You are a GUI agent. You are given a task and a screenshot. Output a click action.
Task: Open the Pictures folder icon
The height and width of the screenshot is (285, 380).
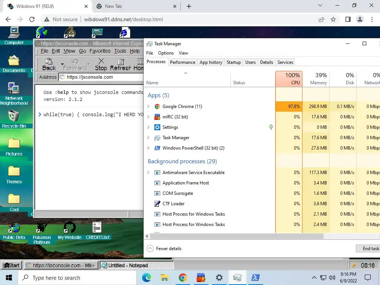pyautogui.click(x=14, y=147)
